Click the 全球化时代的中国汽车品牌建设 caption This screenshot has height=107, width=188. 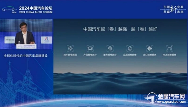click(x=26, y=56)
